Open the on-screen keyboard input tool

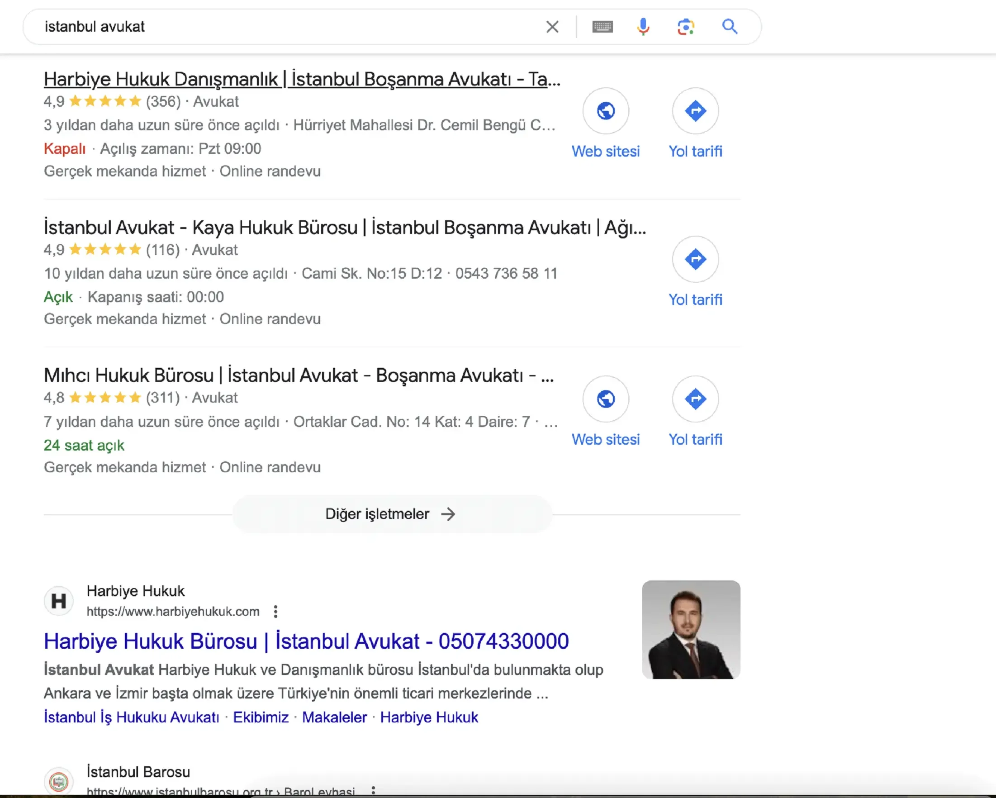[602, 27]
